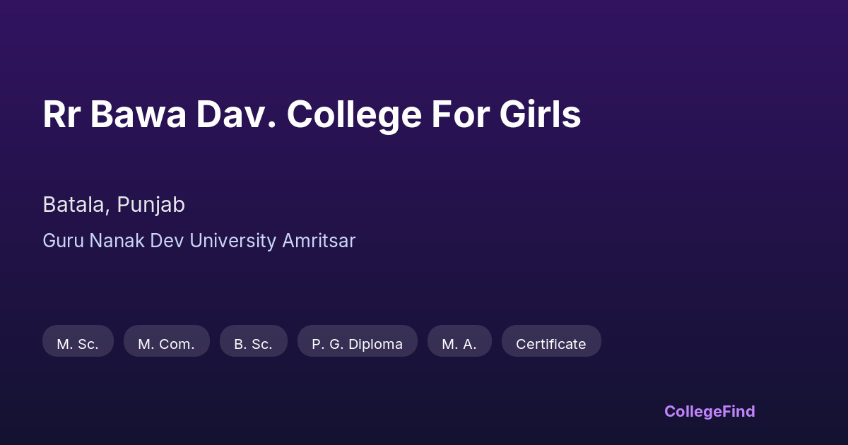
Task: Click the Rr Bawa Dav. College For Girls title
Action: coord(312,115)
